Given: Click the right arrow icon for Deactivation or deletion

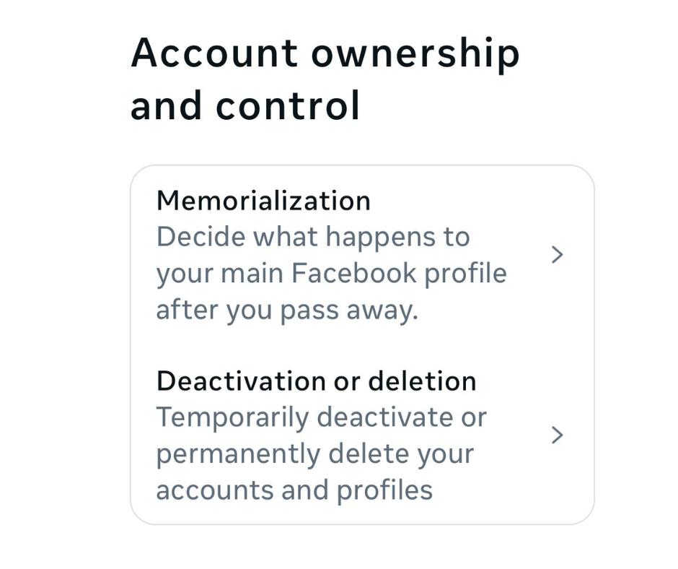Looking at the screenshot, I should tap(557, 435).
